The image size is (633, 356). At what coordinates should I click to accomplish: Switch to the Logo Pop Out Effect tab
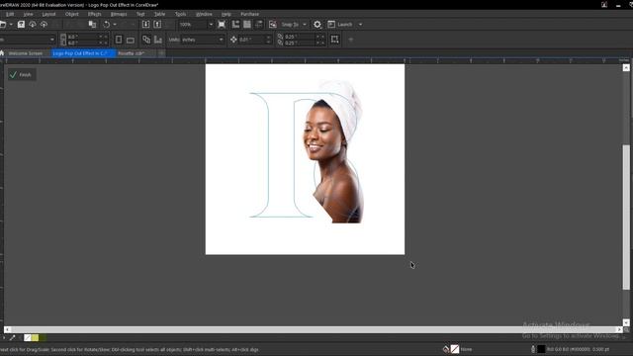coord(82,53)
